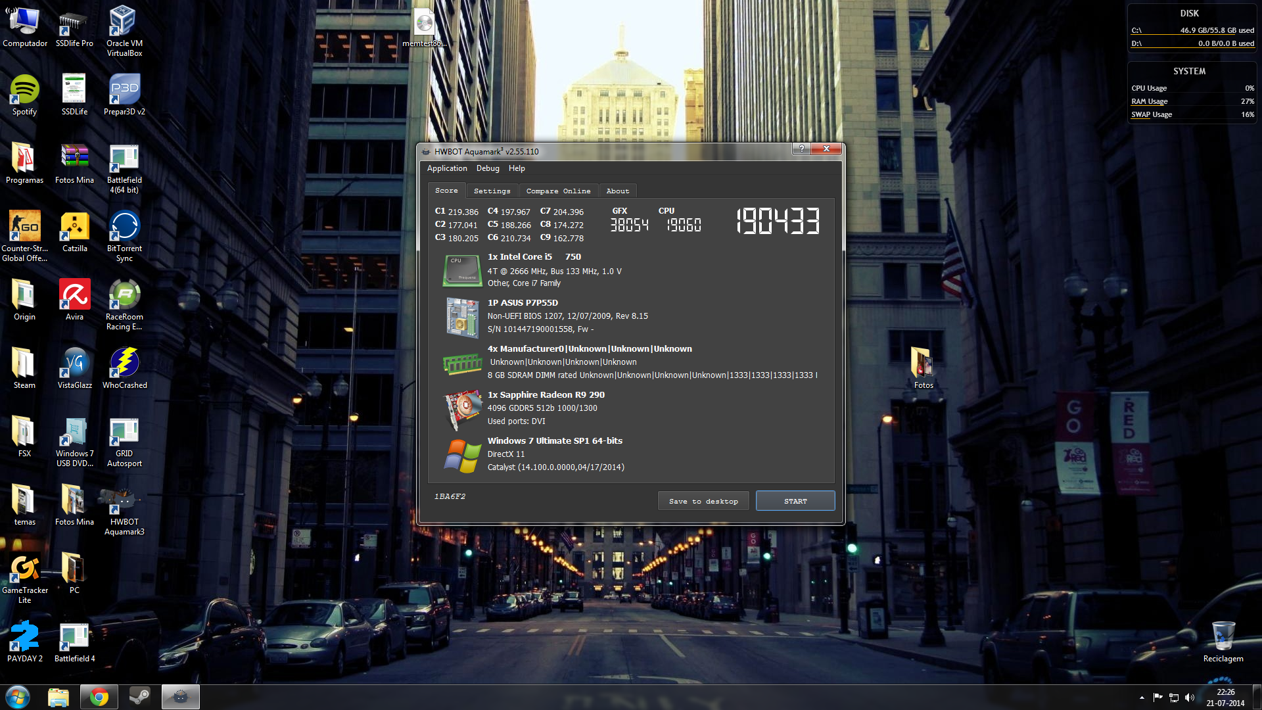Open Application menu in Aquamark

pos(447,168)
